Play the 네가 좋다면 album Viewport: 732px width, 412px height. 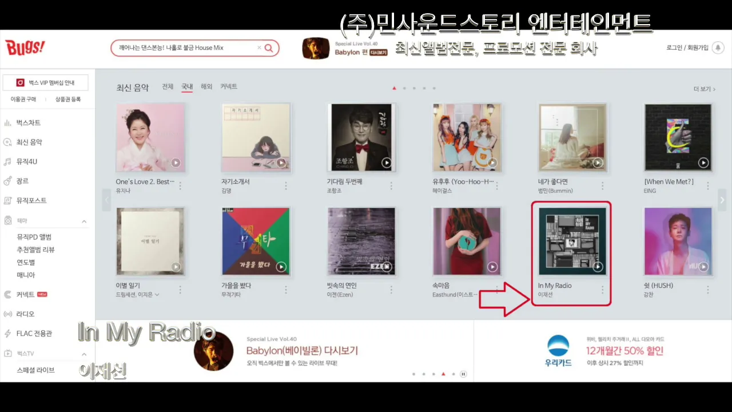[598, 163]
